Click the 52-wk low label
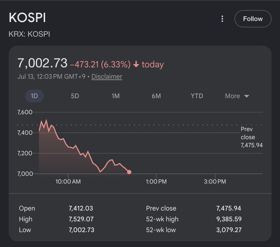Screen dimensions: 280x247 [x=161, y=230]
